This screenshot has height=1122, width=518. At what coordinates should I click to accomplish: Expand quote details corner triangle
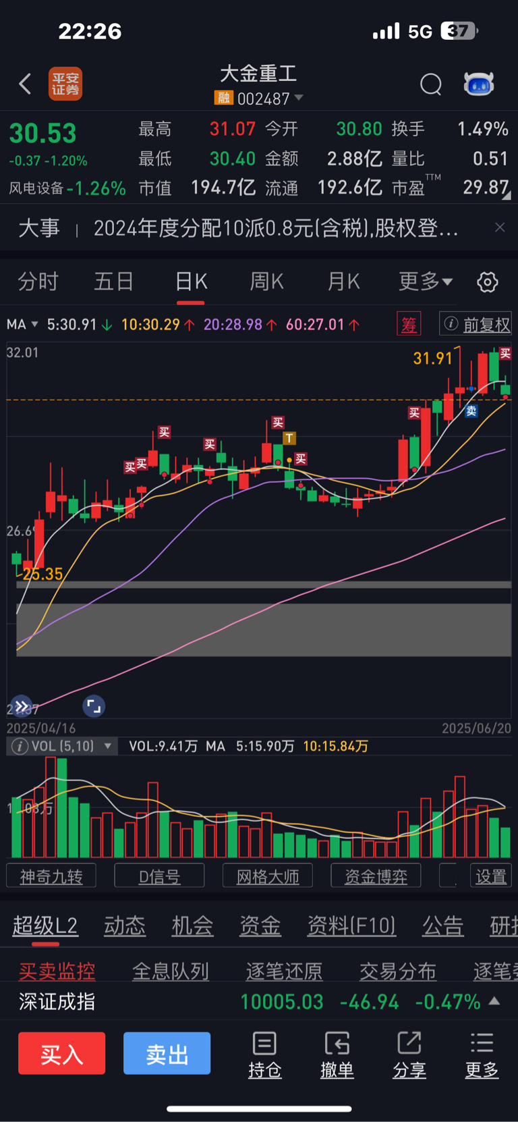click(x=506, y=196)
